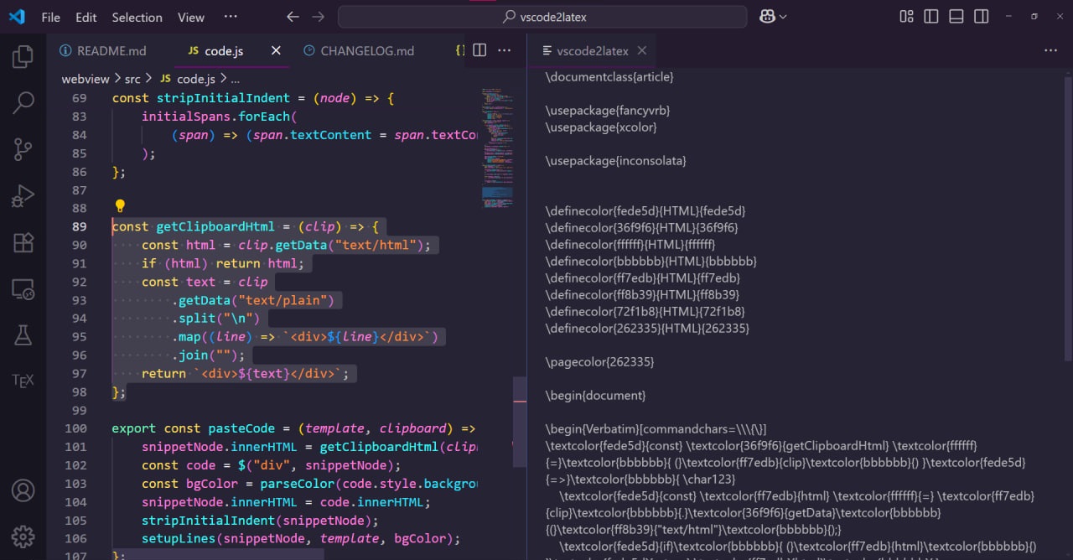Close the code.js tab
Image resolution: width=1073 pixels, height=560 pixels.
(x=277, y=51)
